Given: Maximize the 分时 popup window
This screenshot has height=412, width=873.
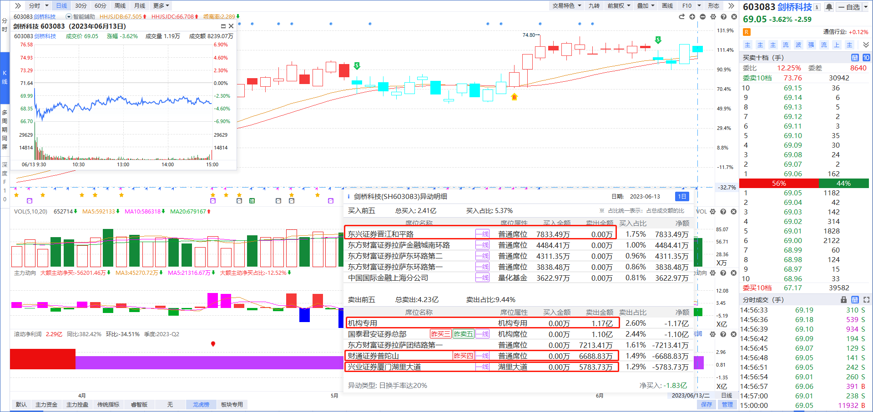Looking at the screenshot, I should click(223, 26).
